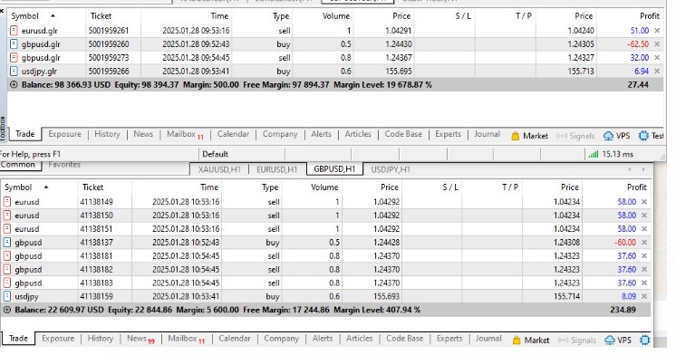
Task: Open VPS in the upper terminal's toolbox
Action: pyautogui.click(x=616, y=136)
